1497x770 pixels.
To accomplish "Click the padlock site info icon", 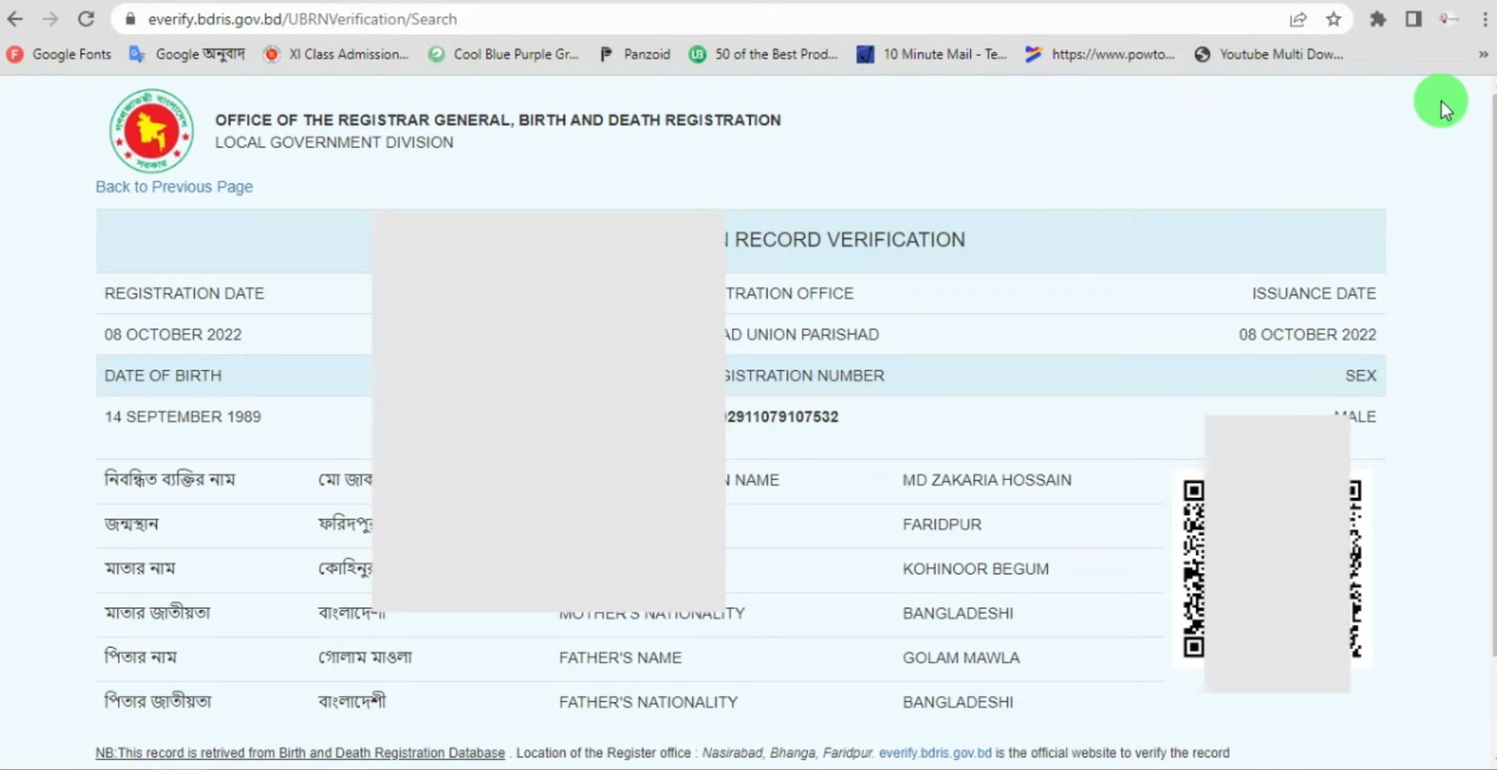I will pos(130,19).
